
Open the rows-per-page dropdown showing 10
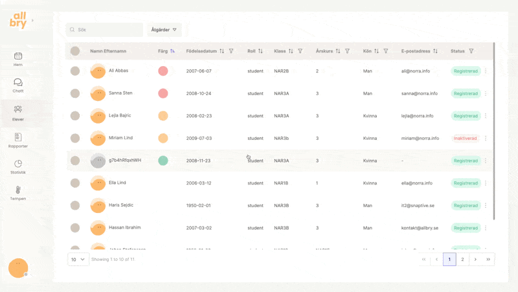pos(78,259)
